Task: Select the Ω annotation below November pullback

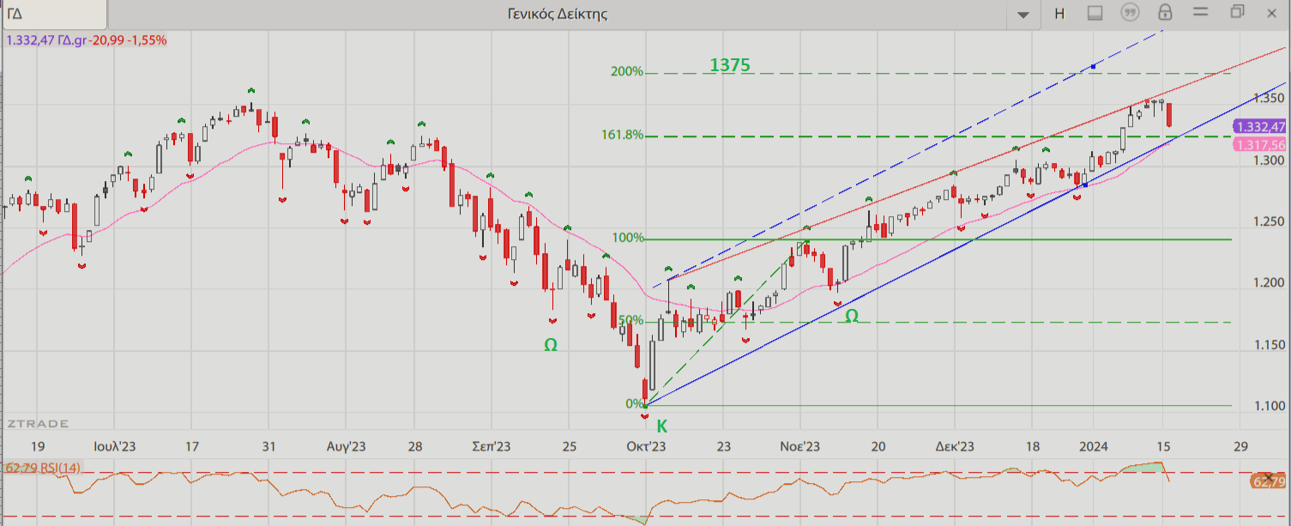Action: click(851, 316)
